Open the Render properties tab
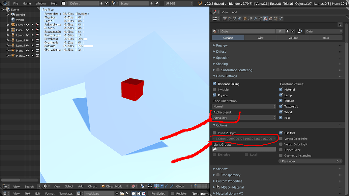This screenshot has width=349, height=196. (x=225, y=19)
